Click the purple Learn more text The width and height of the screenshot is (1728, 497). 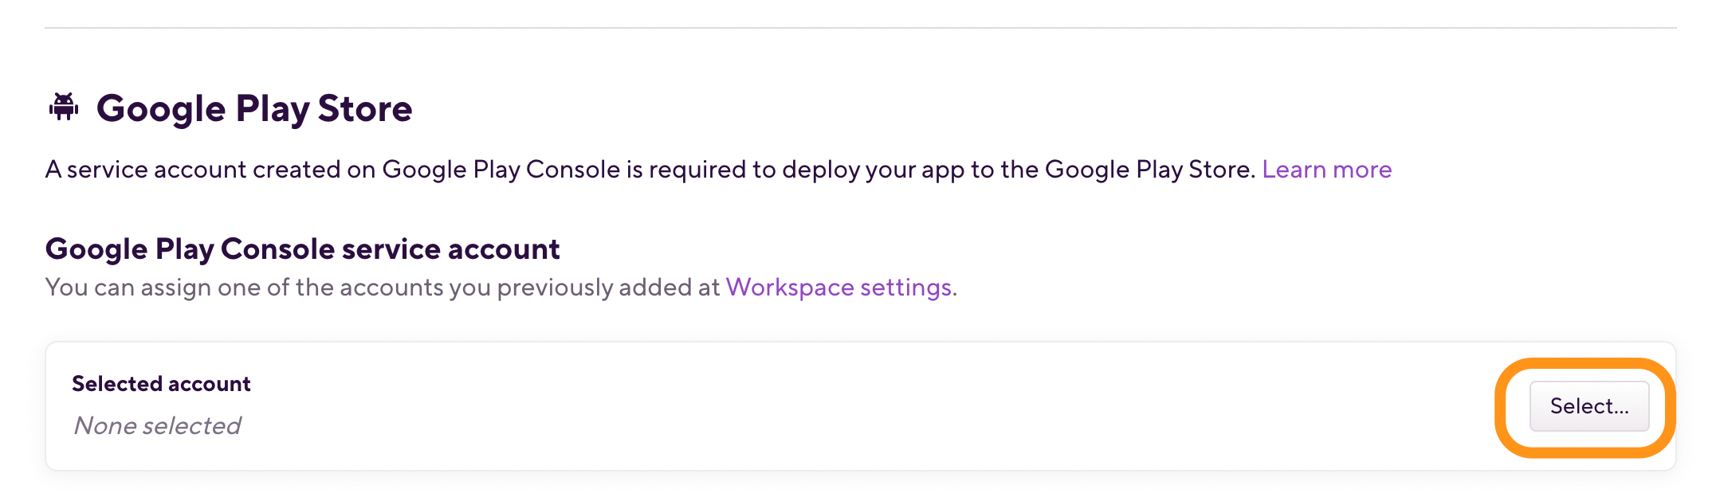point(1327,169)
